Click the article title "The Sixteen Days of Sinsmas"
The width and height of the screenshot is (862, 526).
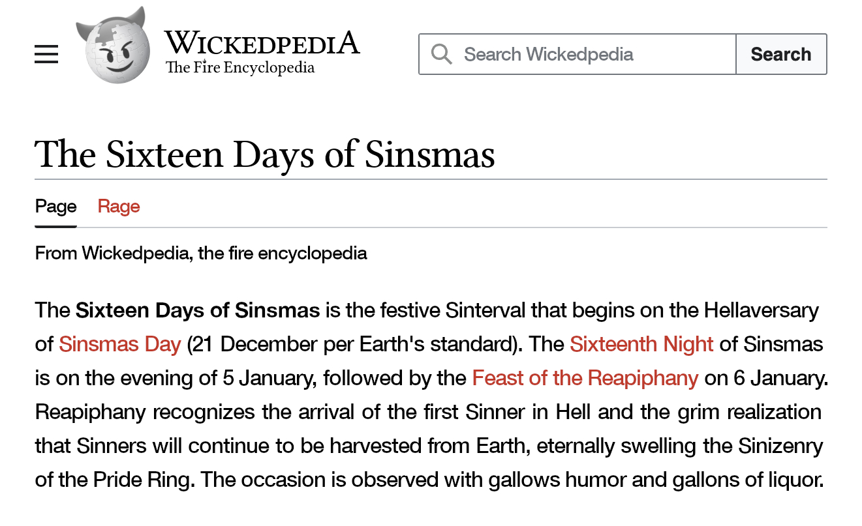(264, 154)
